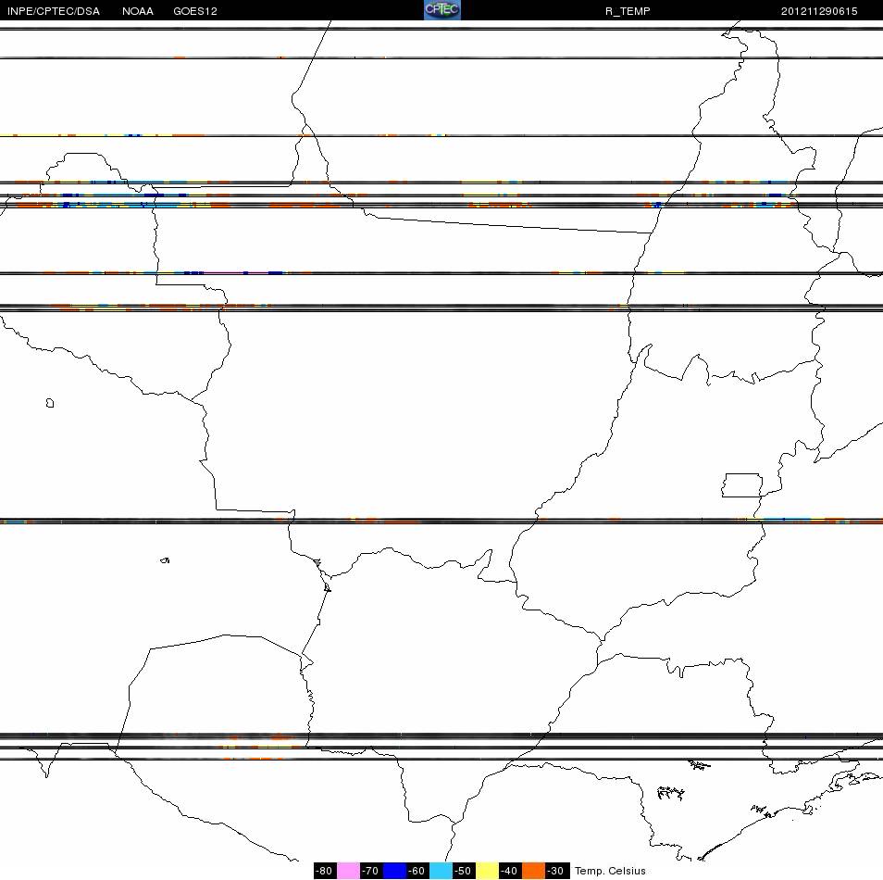Click the 201211290615 timestamp
This screenshot has height=880, width=883.
[819, 11]
